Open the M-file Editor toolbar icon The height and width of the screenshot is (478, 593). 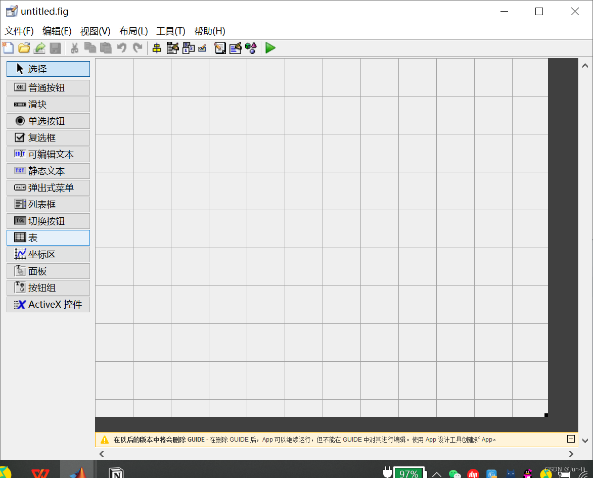pyautogui.click(x=219, y=47)
